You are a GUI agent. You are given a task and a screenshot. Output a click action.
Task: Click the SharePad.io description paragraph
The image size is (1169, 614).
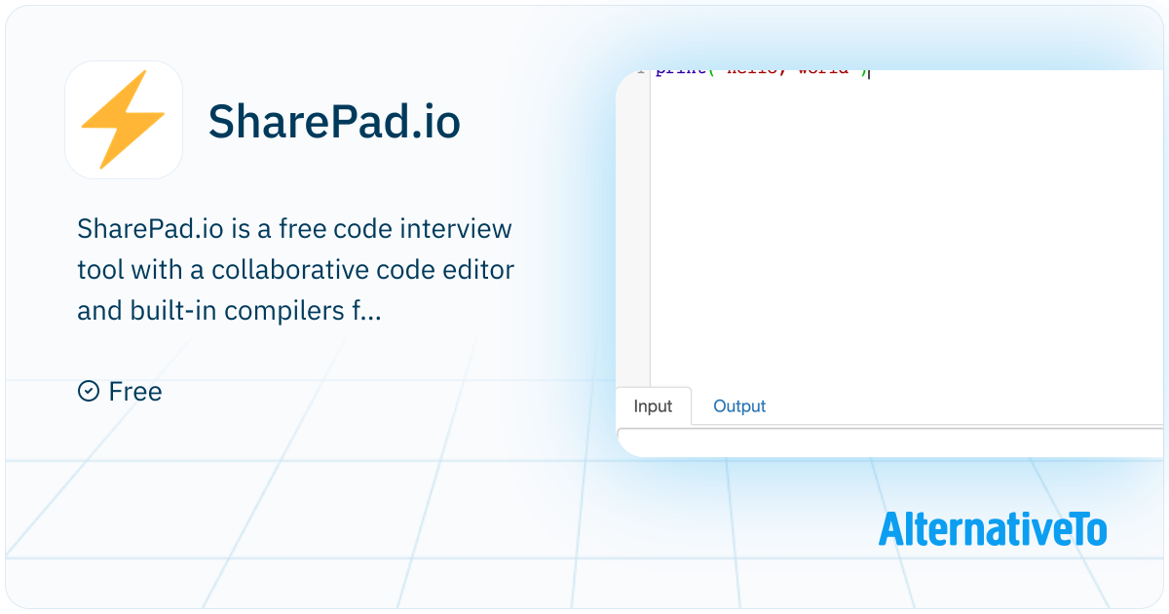tap(295, 271)
